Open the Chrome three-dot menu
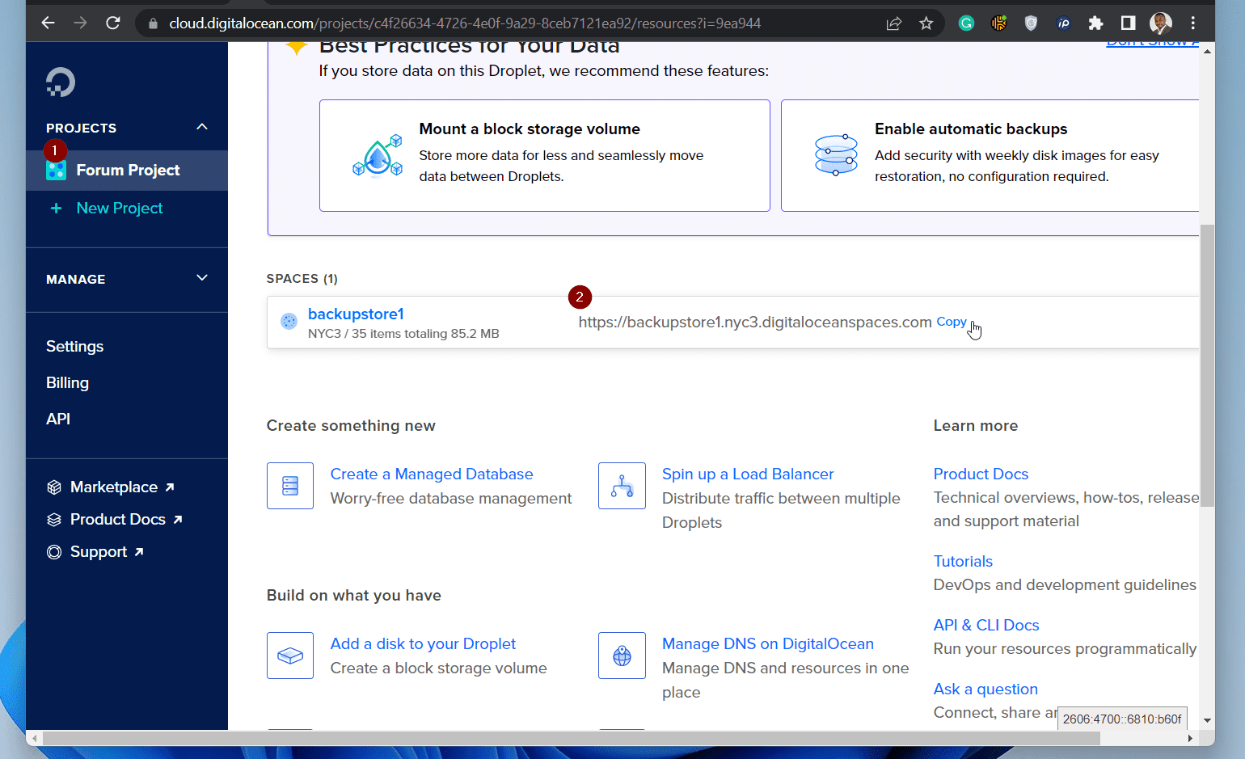Viewport: 1245px width, 759px height. (x=1193, y=23)
